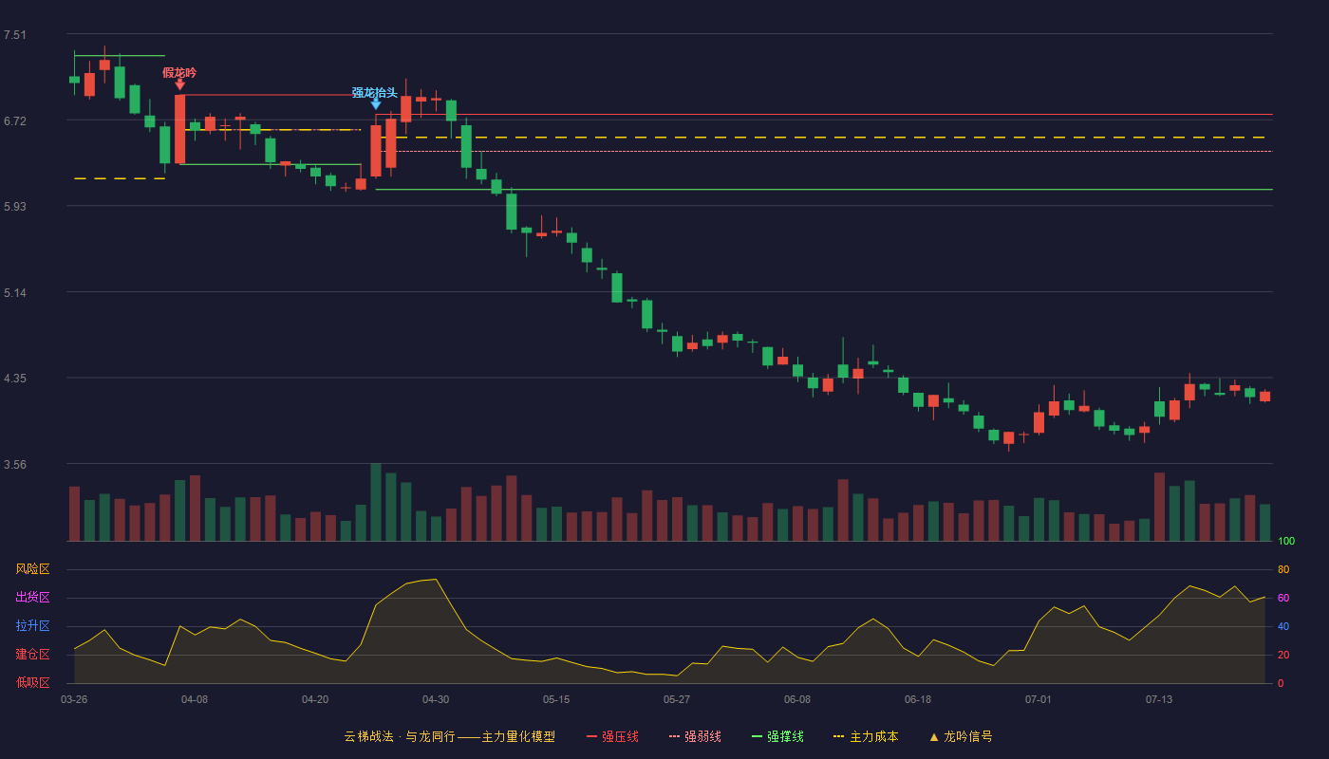This screenshot has height=759, width=1329.
Task: Click the red 假龙吟 arrow marker
Action: (x=179, y=84)
